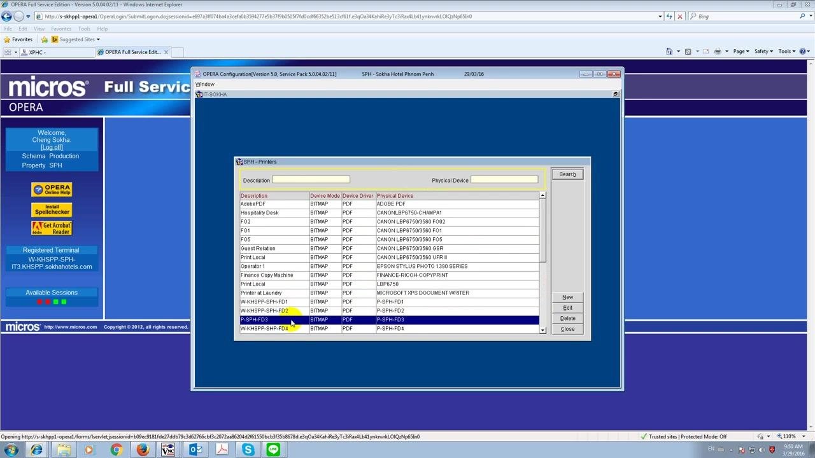Image resolution: width=815 pixels, height=458 pixels.
Task: Click the Log off link
Action: 52,147
